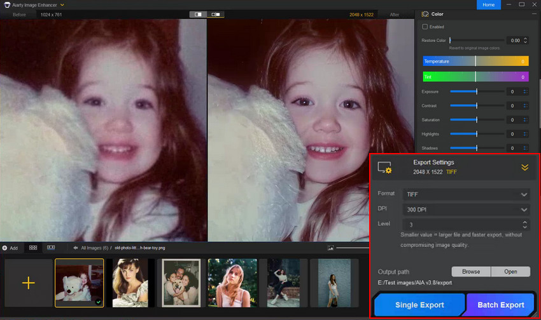Click the 1024 x 761 source resolution text

coord(51,15)
